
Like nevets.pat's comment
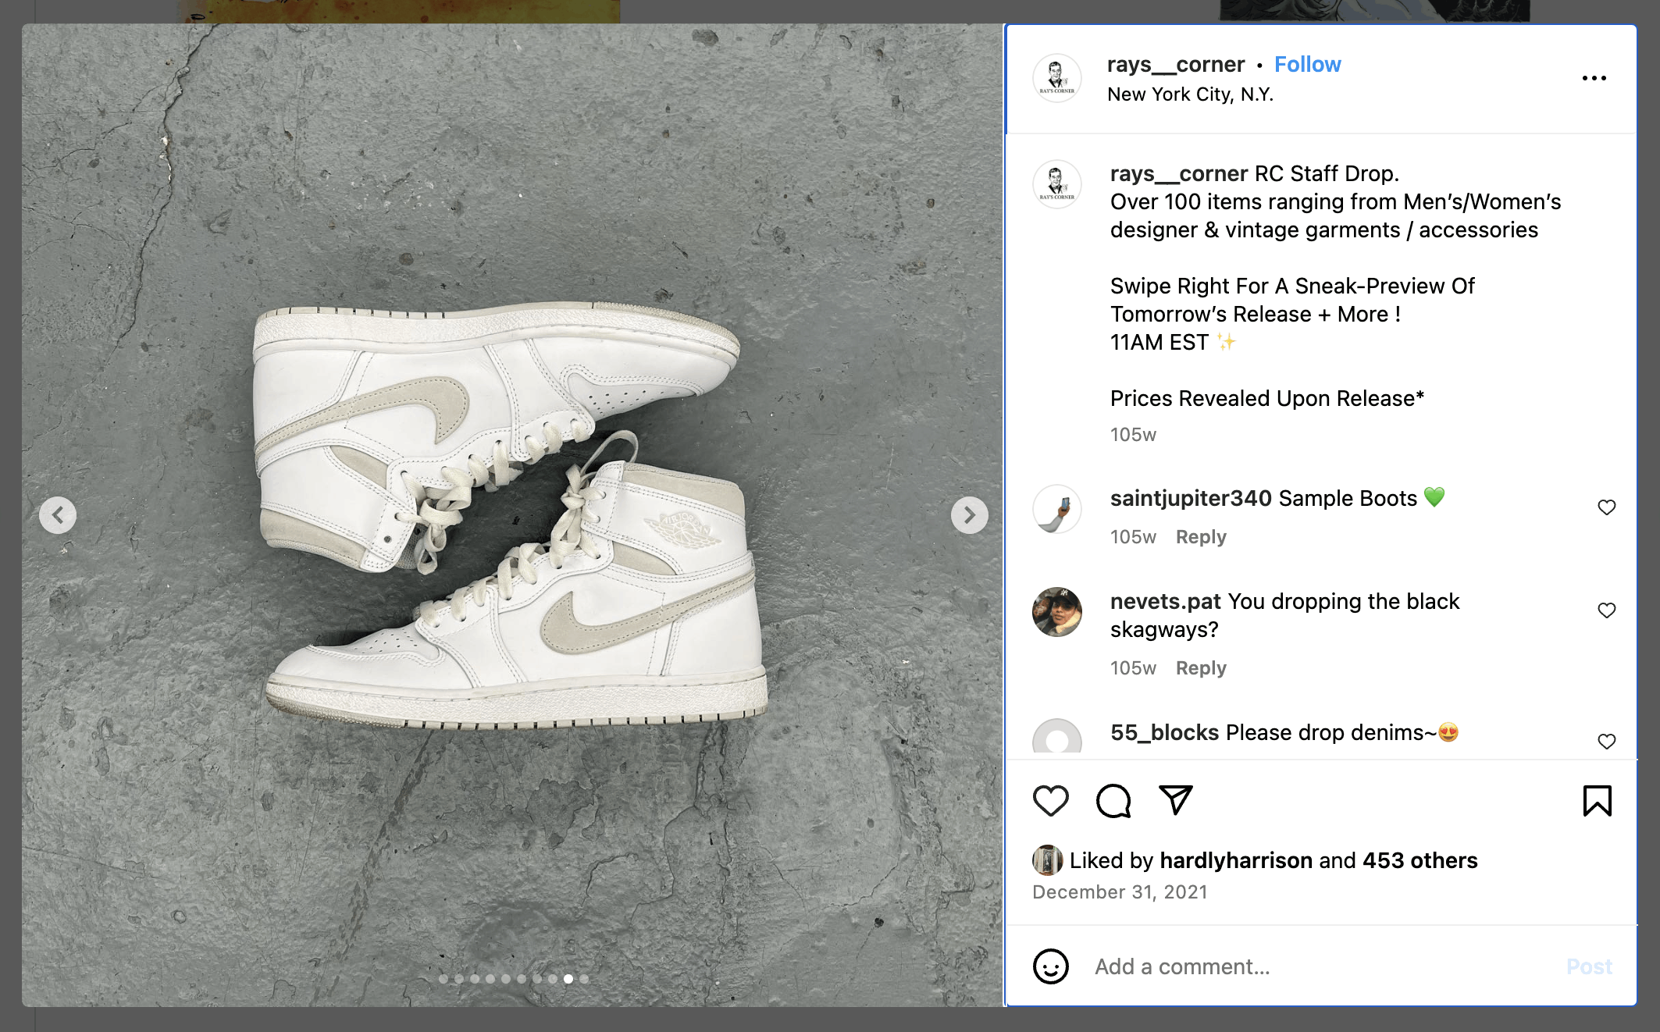pyautogui.click(x=1606, y=610)
